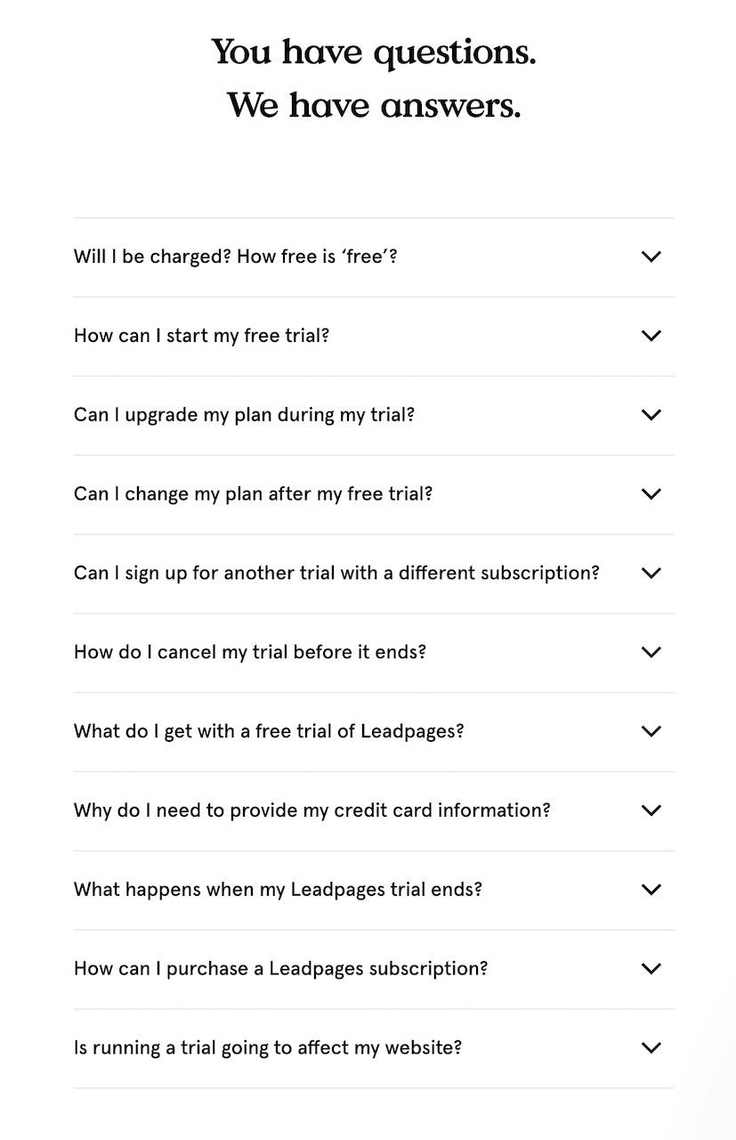Click chevron beside 'How can I start my free trial?'
The height and width of the screenshot is (1140, 736).
coord(651,336)
